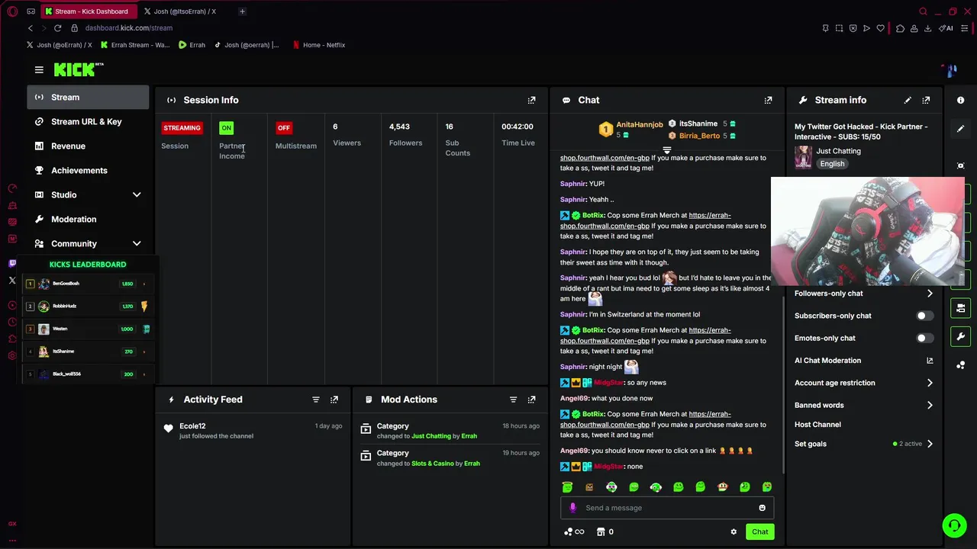Viewport: 977px width, 549px height.
Task: Open the support headset button
Action: coord(953,525)
